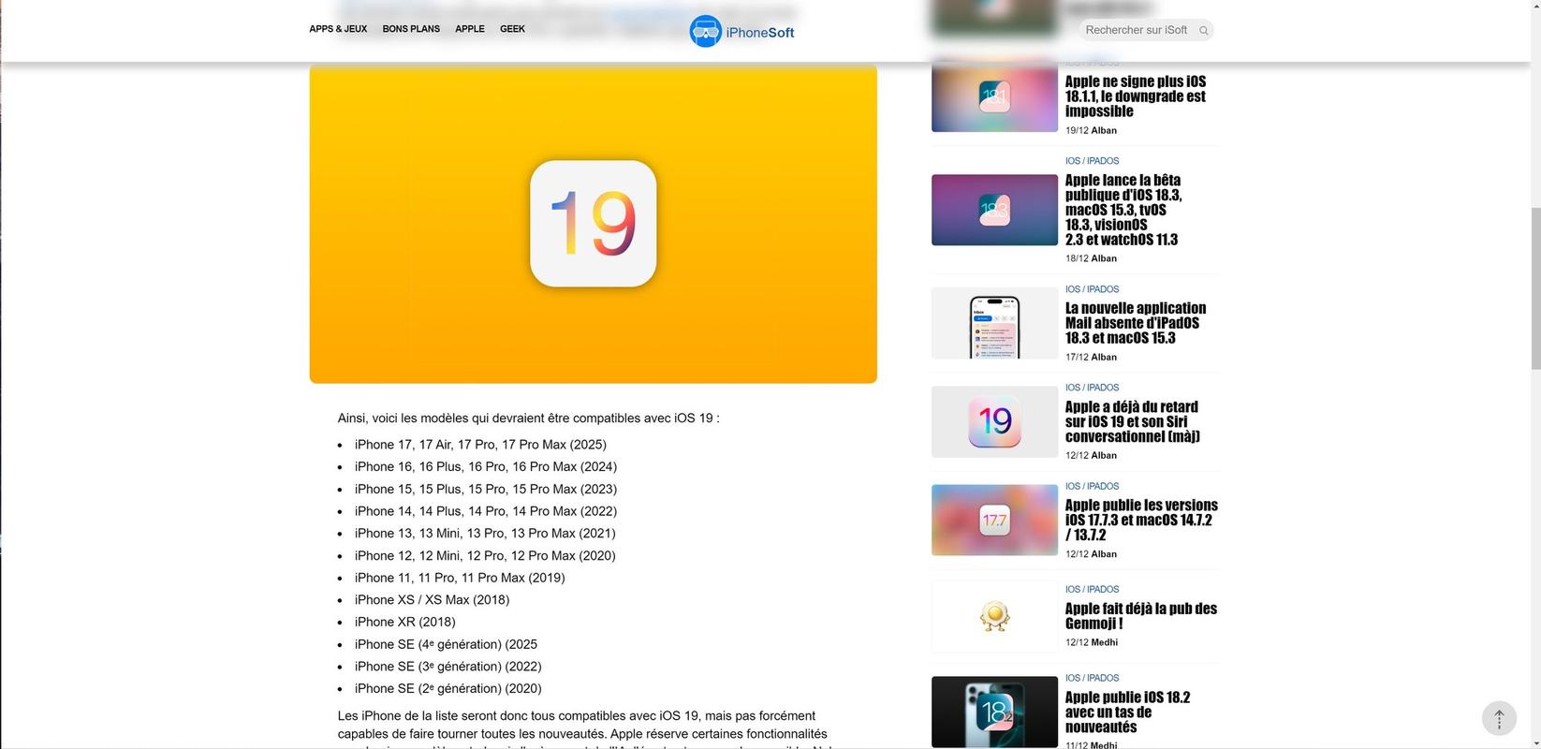The height and width of the screenshot is (749, 1541).
Task: Click the iOS 19 sidebar thumbnail
Action: (994, 421)
